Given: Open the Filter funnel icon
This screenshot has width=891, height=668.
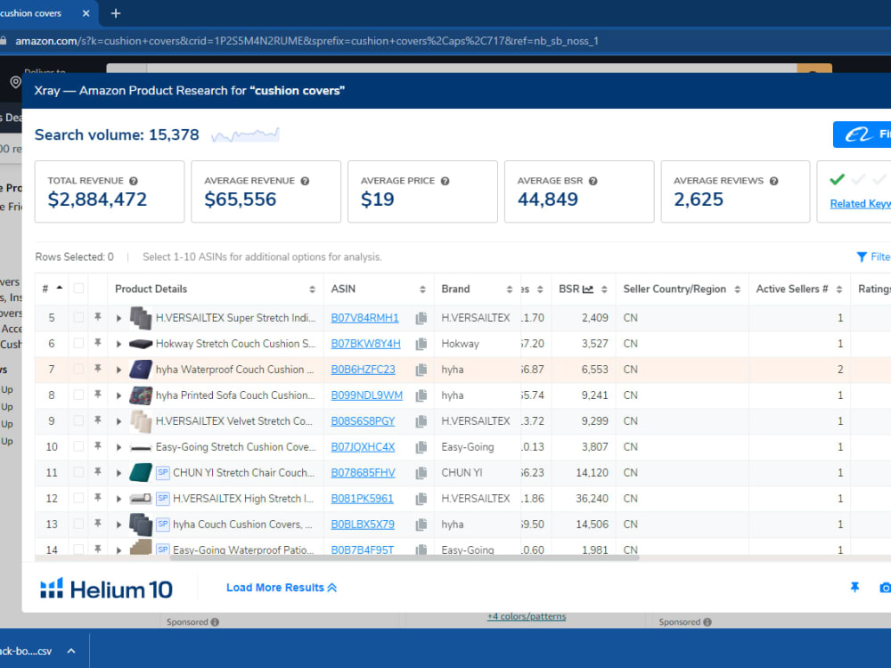Looking at the screenshot, I should coord(862,257).
